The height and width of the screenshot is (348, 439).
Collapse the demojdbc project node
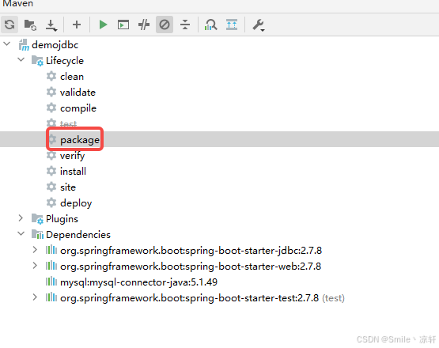tap(6, 44)
